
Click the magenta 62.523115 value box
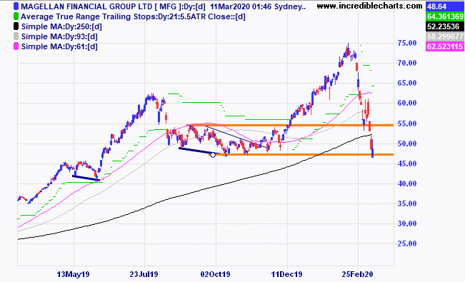tap(444, 46)
